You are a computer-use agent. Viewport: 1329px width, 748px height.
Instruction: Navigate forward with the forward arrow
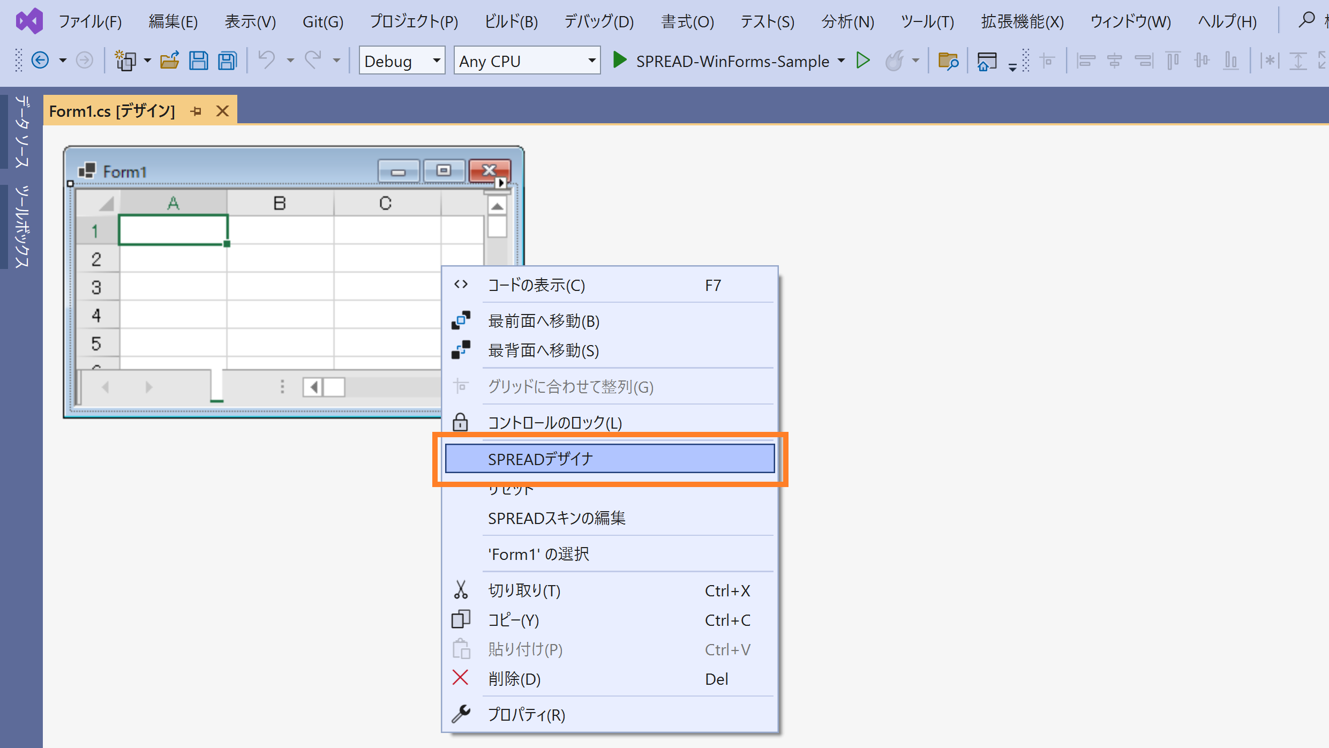point(85,60)
